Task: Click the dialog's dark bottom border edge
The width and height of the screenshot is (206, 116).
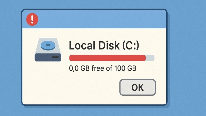Action: (94, 105)
